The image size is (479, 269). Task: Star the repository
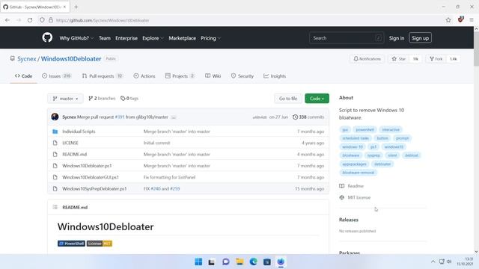399,58
